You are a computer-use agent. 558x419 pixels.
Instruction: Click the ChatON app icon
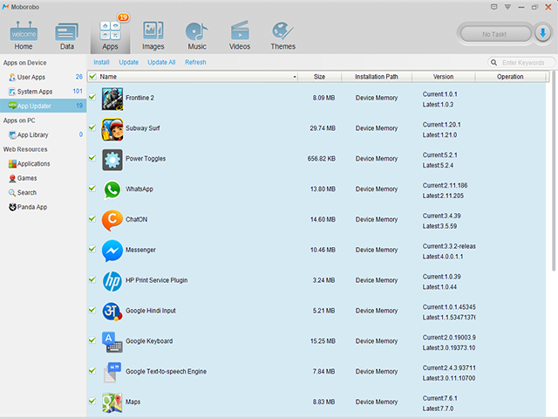[x=112, y=220]
